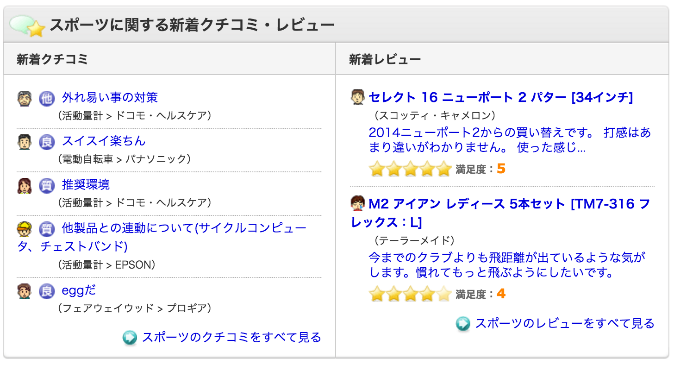674x365 pixels.
Task: Click the avatar beside 外れ易い事の対策
Action: click(x=25, y=98)
